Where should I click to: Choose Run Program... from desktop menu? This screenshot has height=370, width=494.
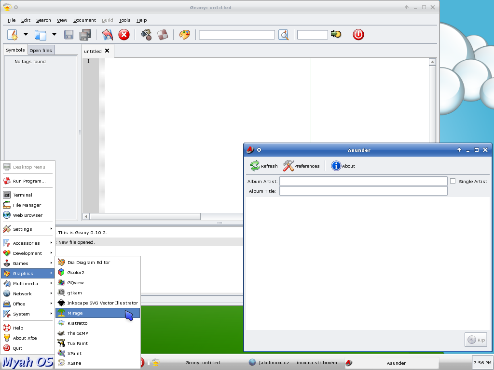click(27, 181)
